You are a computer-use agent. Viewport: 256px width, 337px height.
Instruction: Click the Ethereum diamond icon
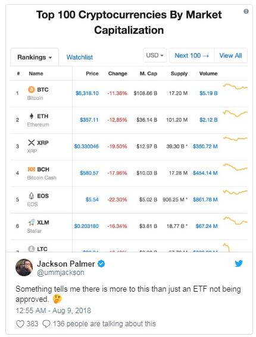[x=32, y=116]
